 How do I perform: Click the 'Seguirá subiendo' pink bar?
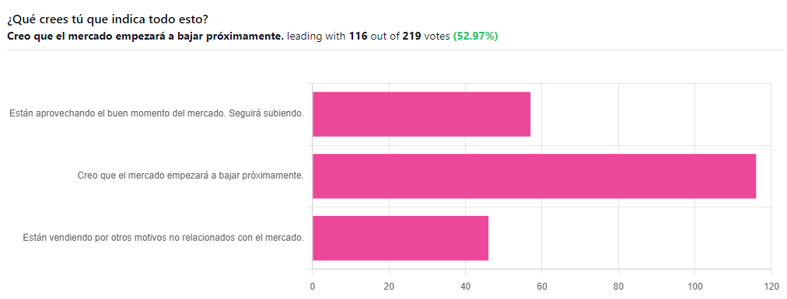tap(421, 114)
